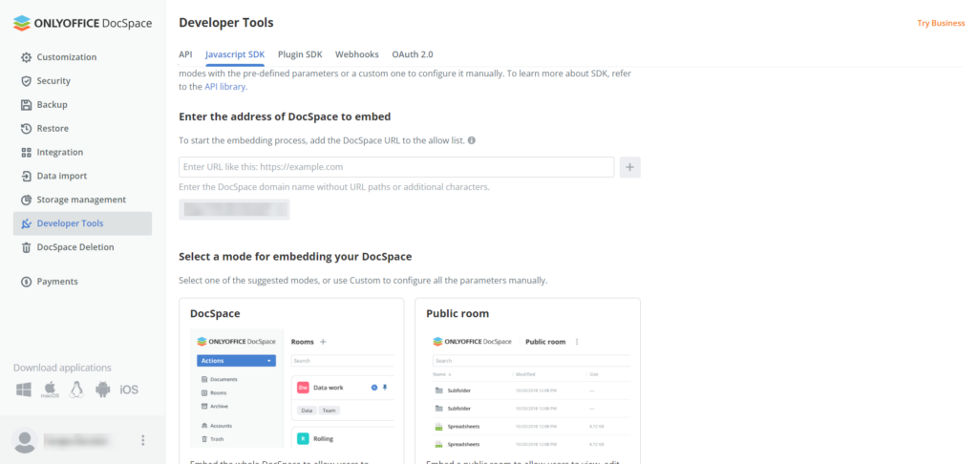Open Storage management
The image size is (978, 464).
pos(82,200)
